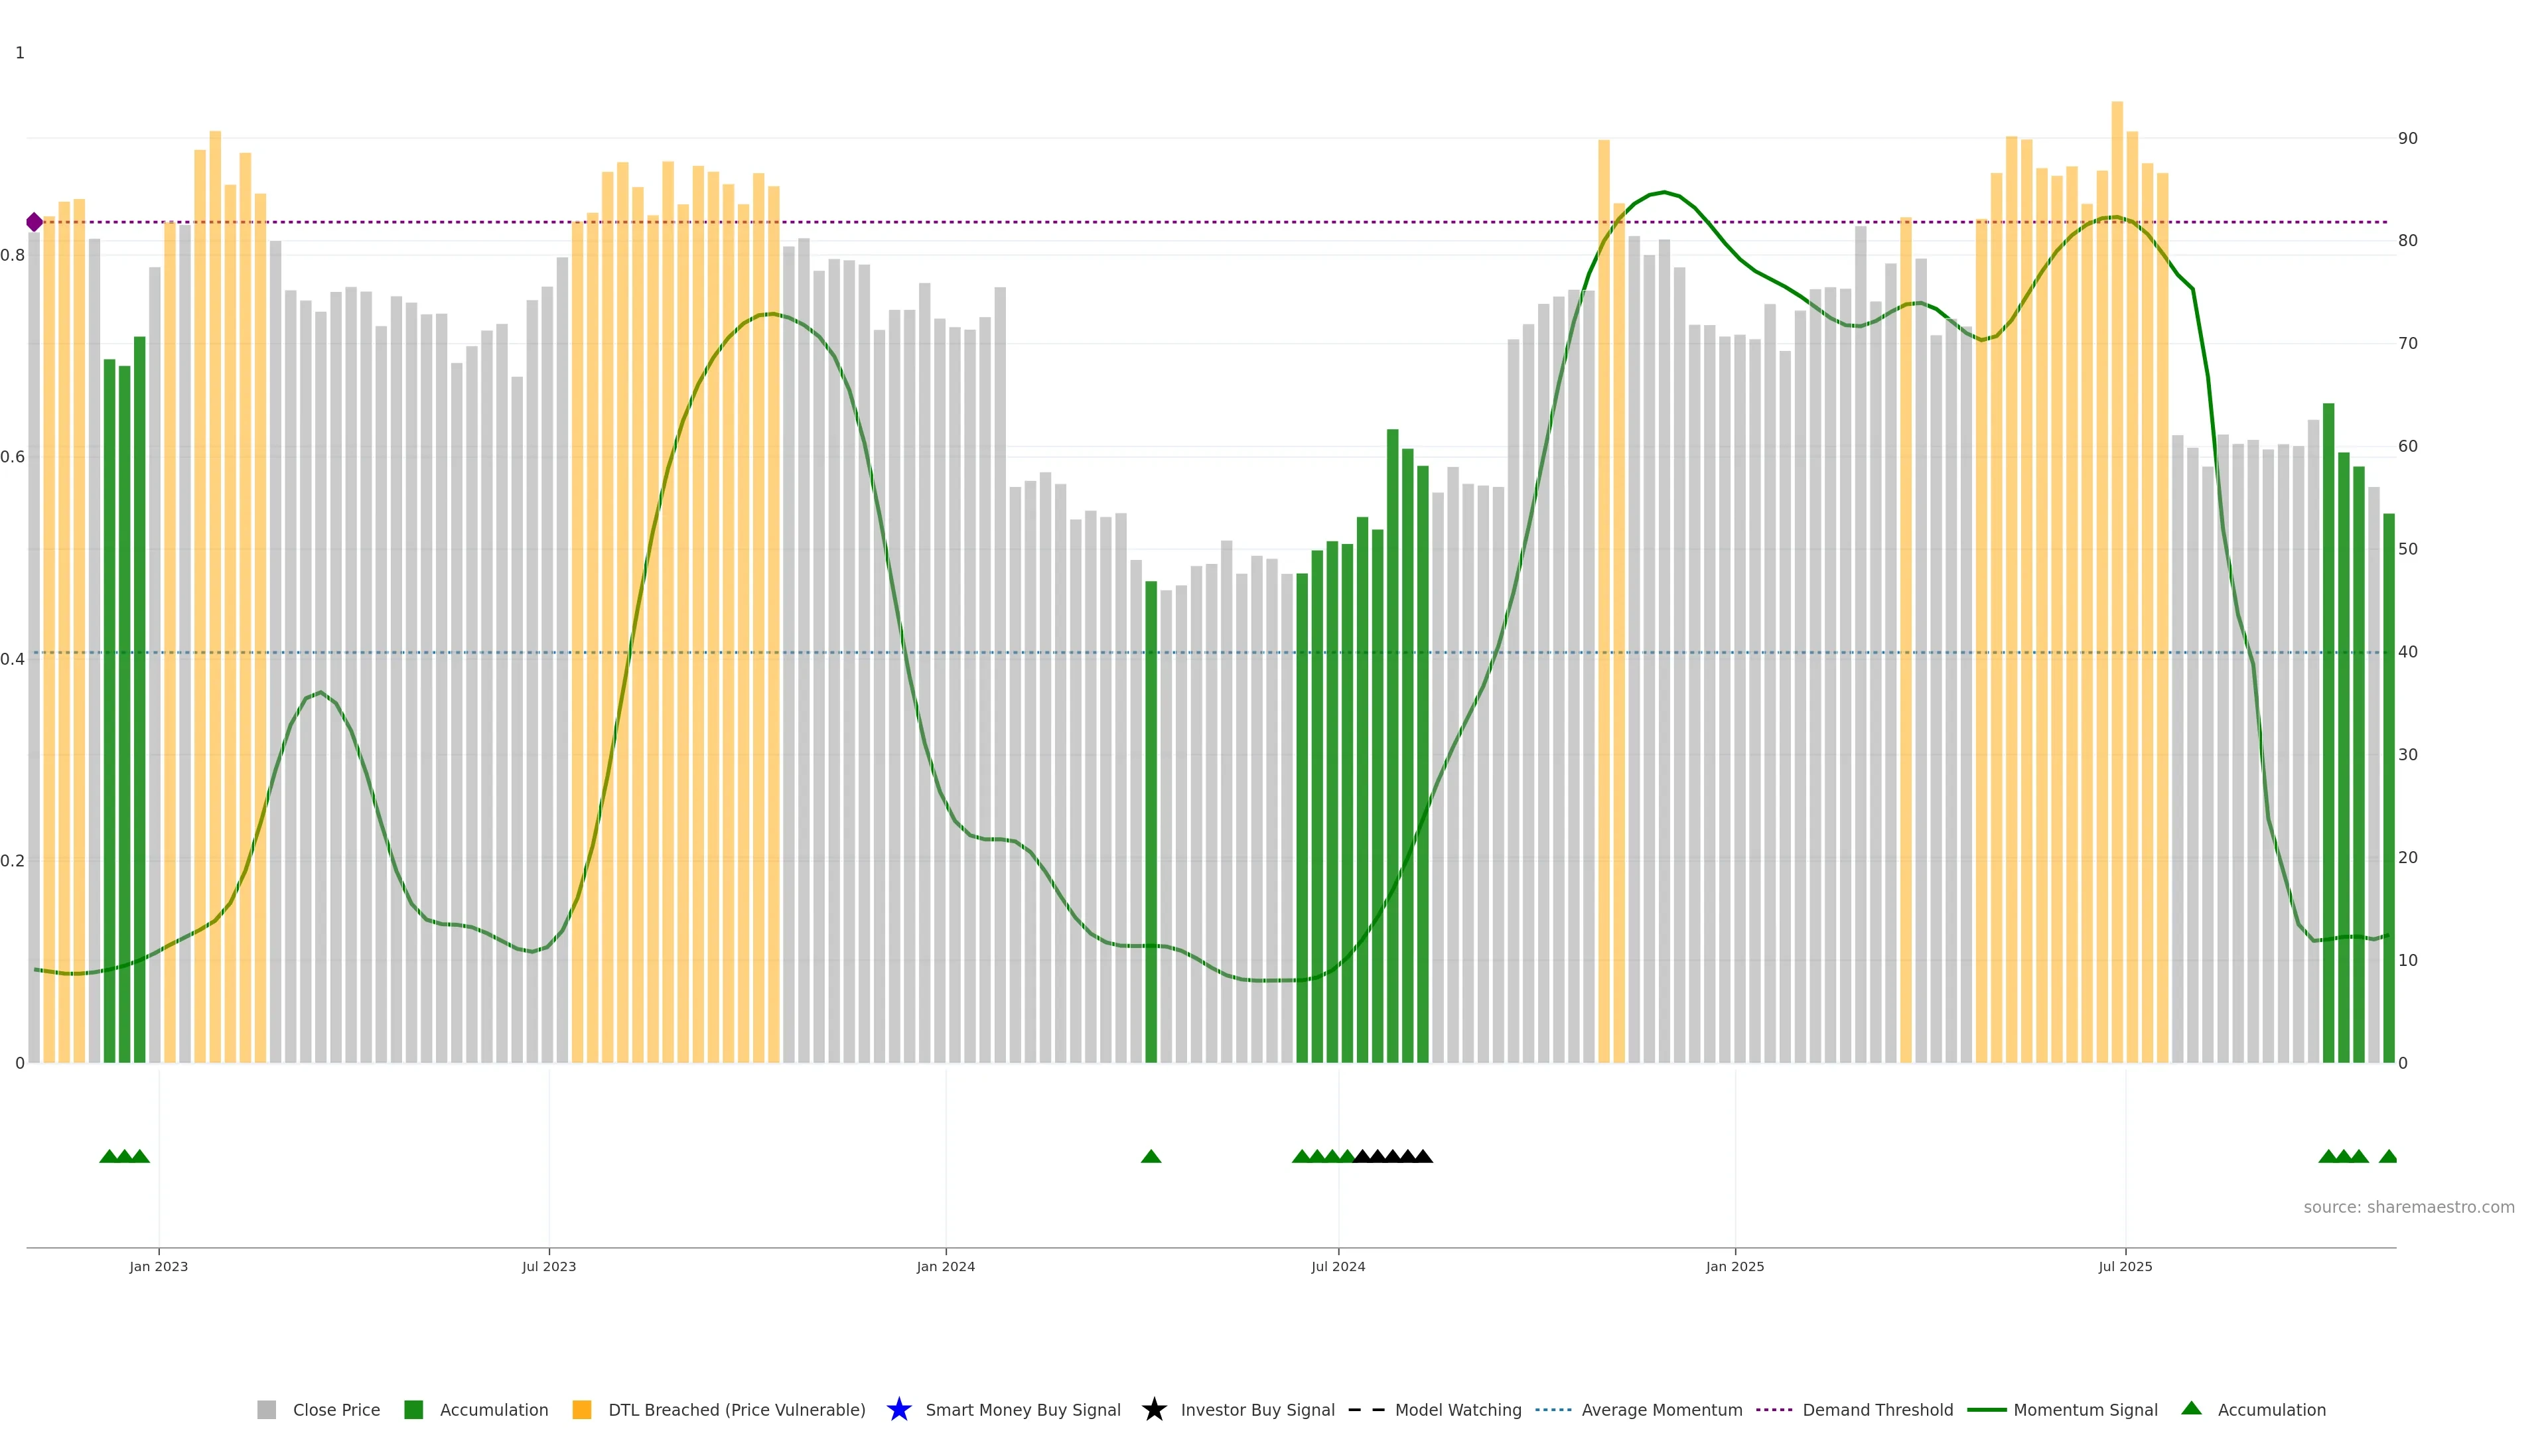
Task: Click the Jul 2025 axis label
Action: pyautogui.click(x=2125, y=1266)
